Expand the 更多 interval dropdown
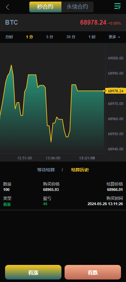 pyautogui.click(x=114, y=37)
